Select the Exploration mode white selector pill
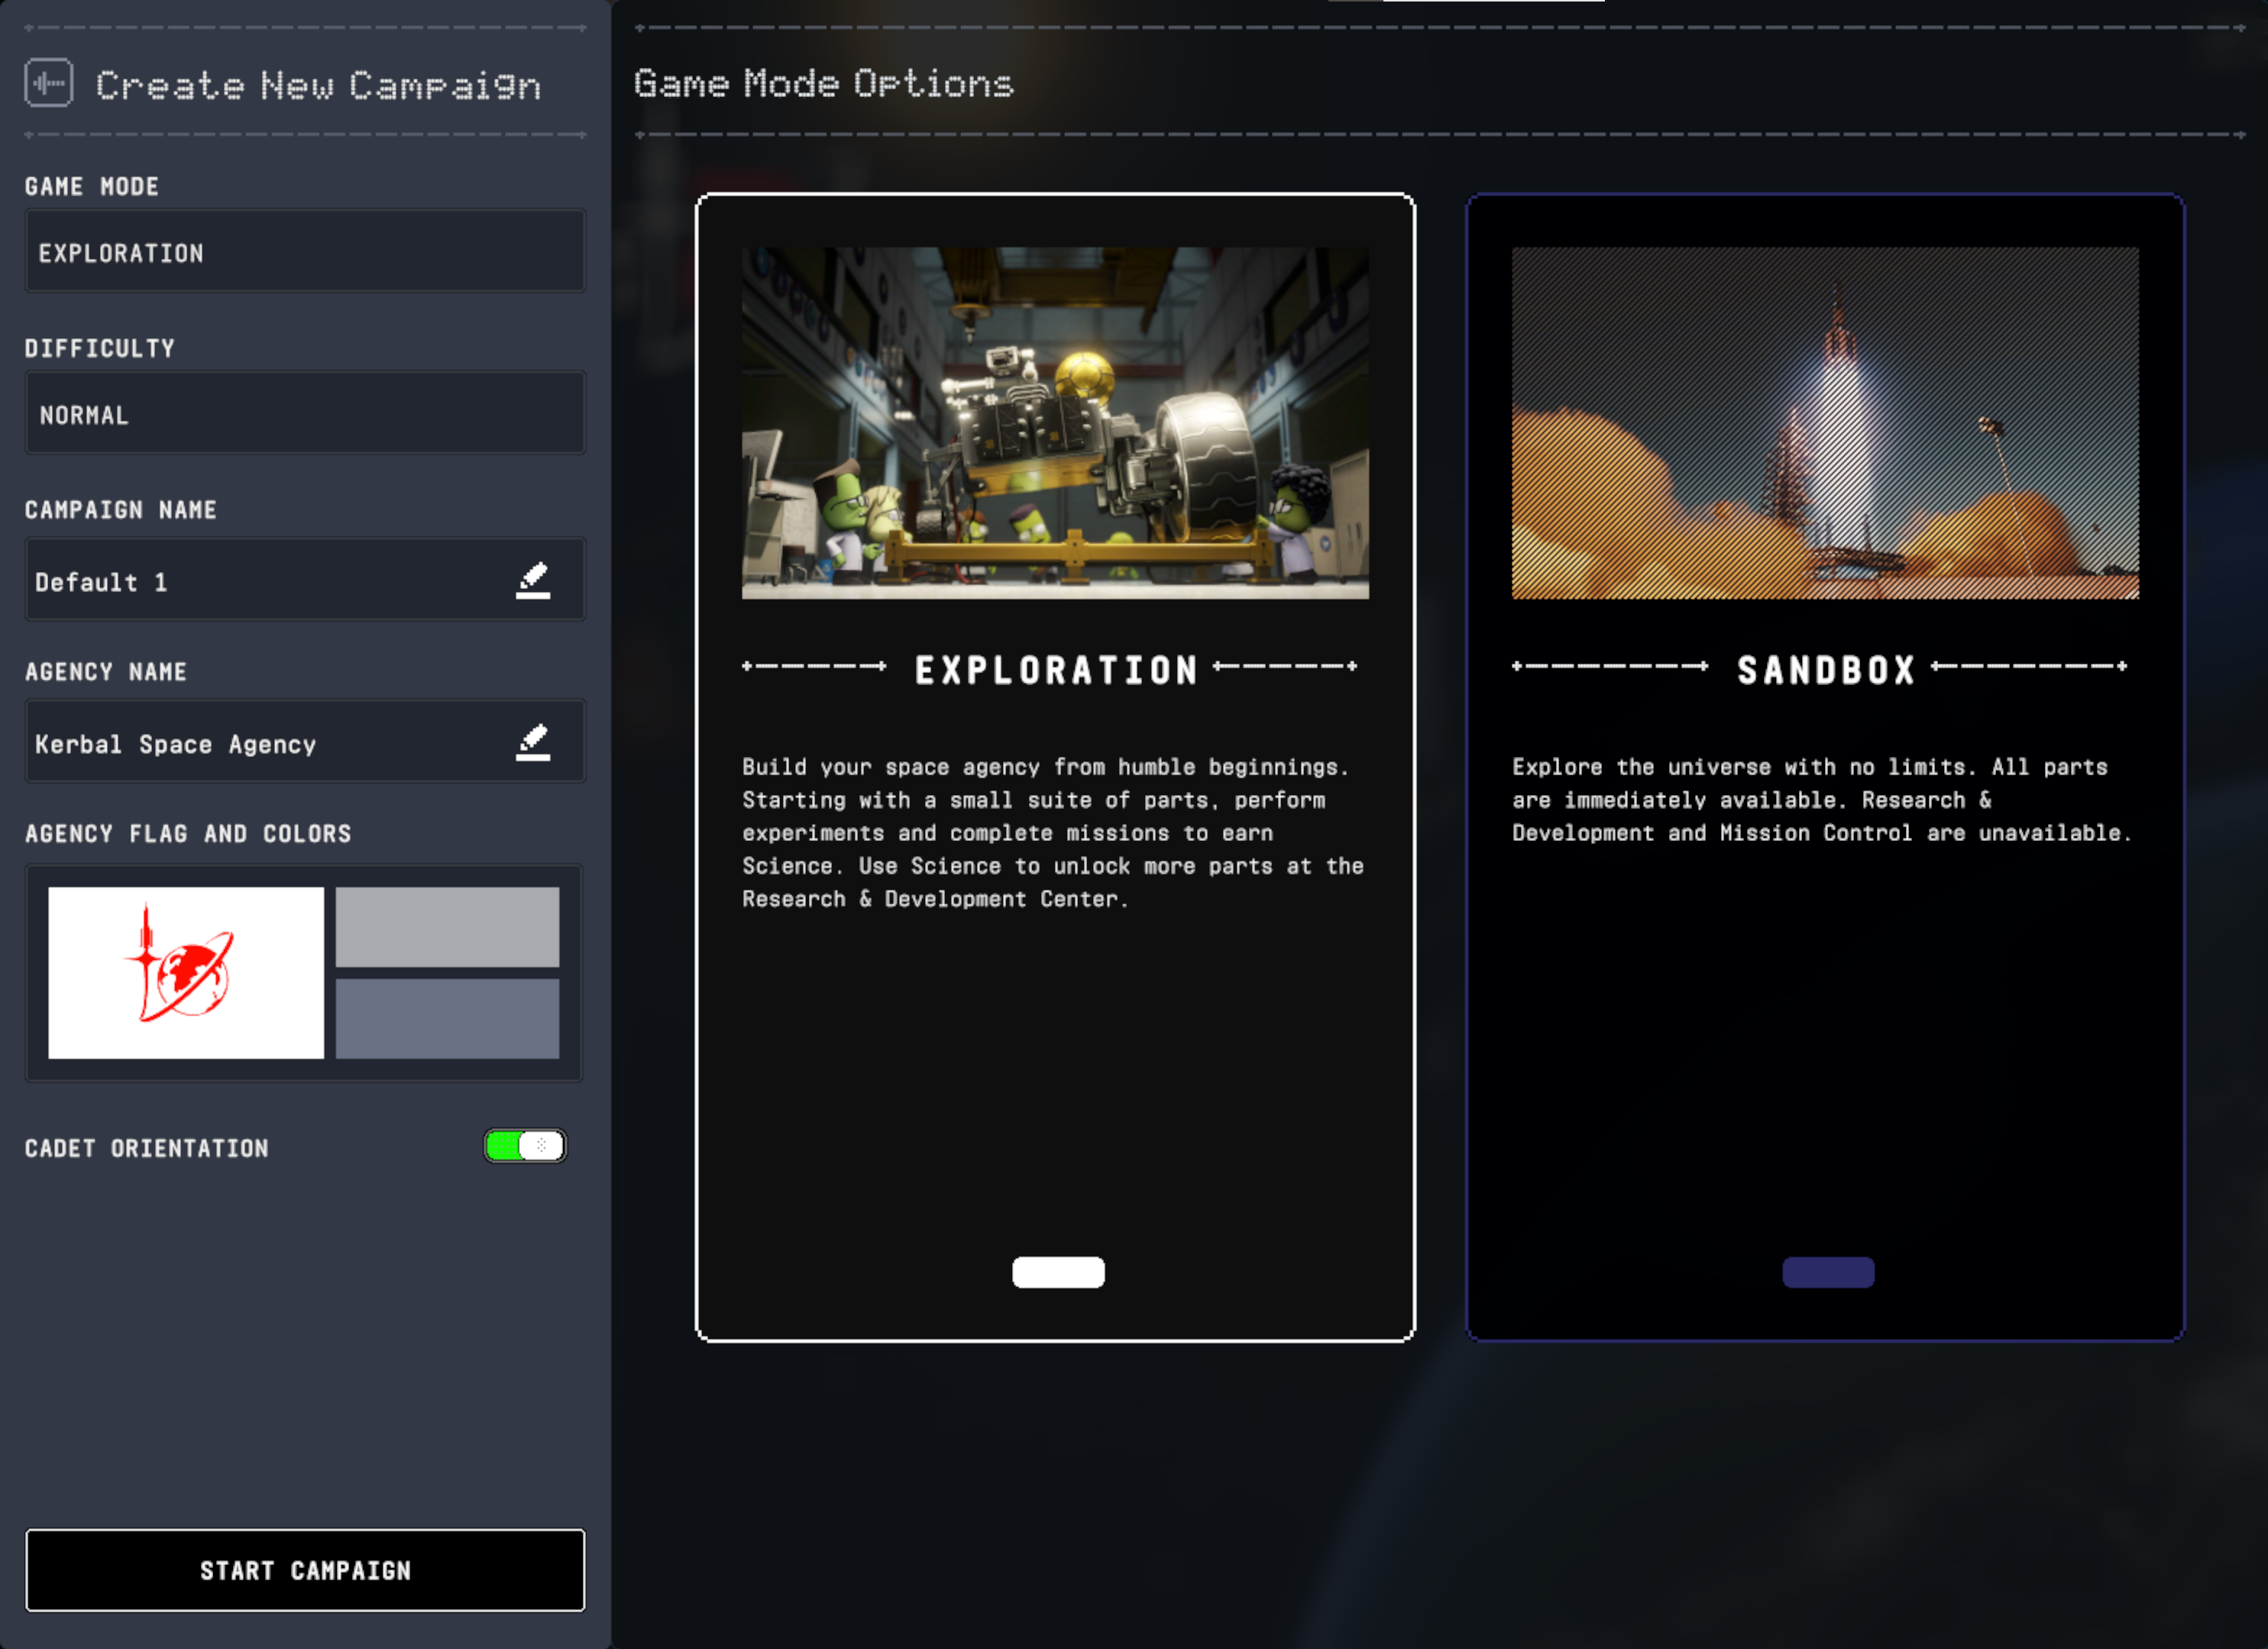Image resolution: width=2268 pixels, height=1649 pixels. tap(1058, 1272)
